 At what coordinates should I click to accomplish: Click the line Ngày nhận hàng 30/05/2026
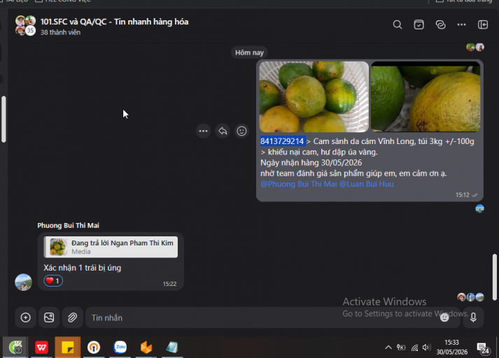tap(311, 163)
